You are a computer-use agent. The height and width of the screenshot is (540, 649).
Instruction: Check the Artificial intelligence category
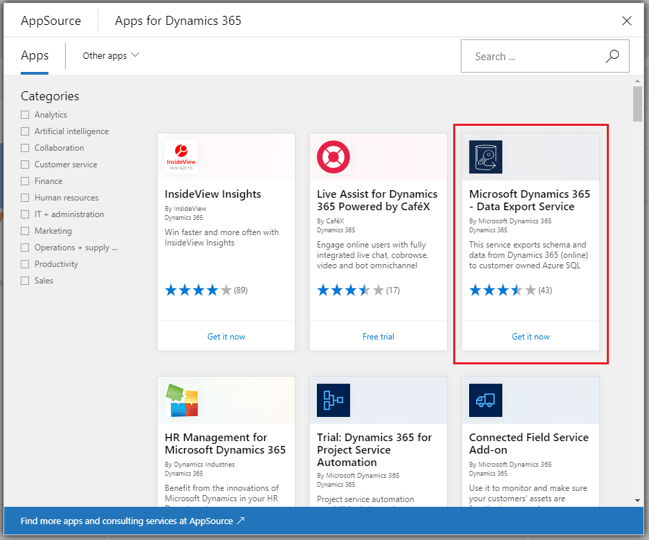click(25, 131)
